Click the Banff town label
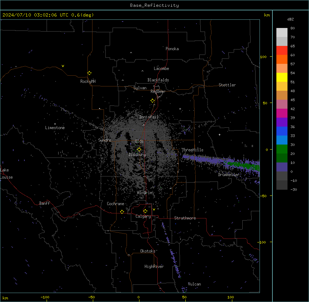The image size is (309, 302). [44, 203]
